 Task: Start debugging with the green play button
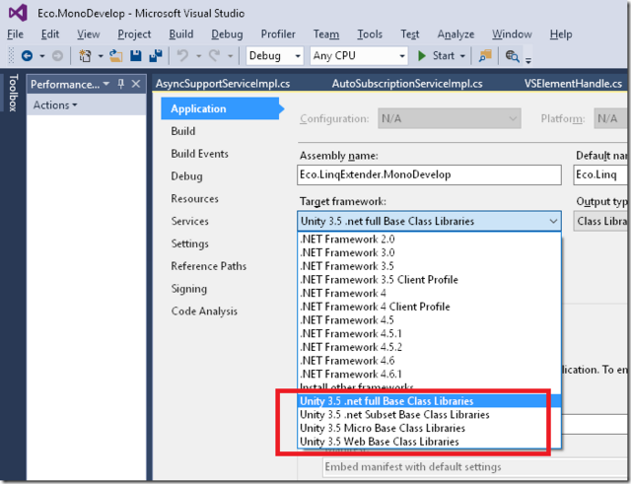click(x=422, y=55)
